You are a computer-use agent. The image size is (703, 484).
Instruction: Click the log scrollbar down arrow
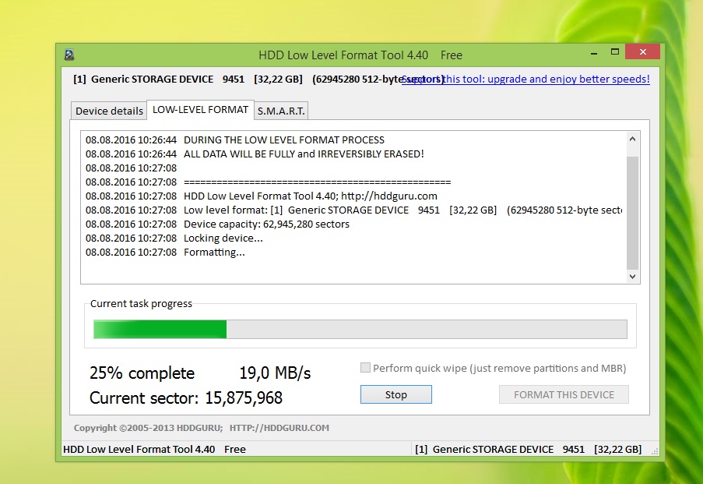pos(632,277)
